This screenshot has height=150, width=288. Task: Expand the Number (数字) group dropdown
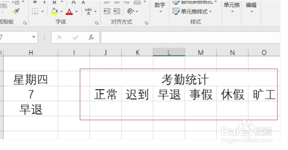click(161, 12)
